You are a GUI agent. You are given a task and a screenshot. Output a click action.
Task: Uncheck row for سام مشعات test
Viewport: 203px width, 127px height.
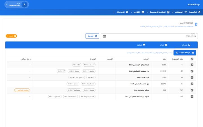point(192,90)
